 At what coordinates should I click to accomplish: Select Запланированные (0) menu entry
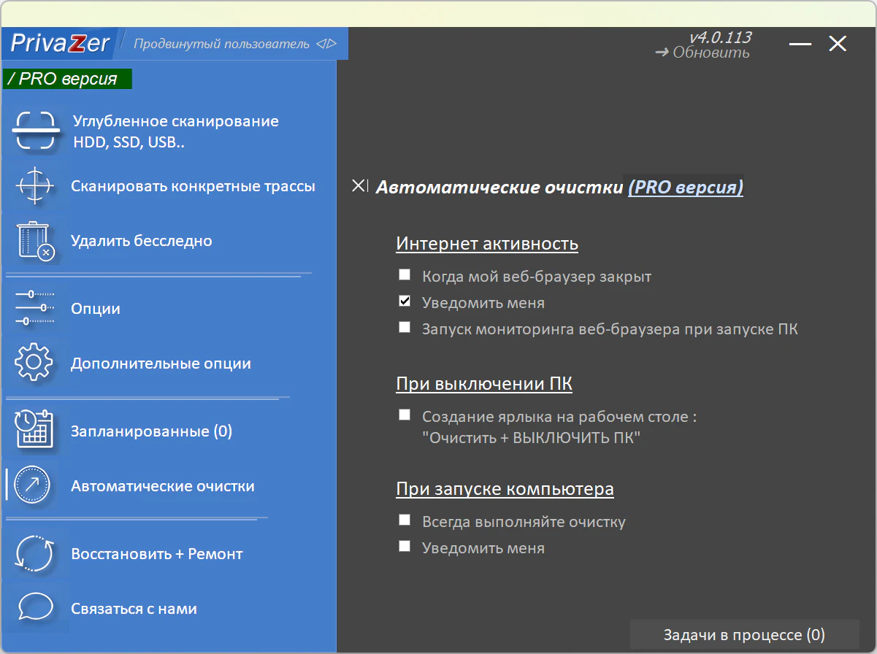[151, 431]
